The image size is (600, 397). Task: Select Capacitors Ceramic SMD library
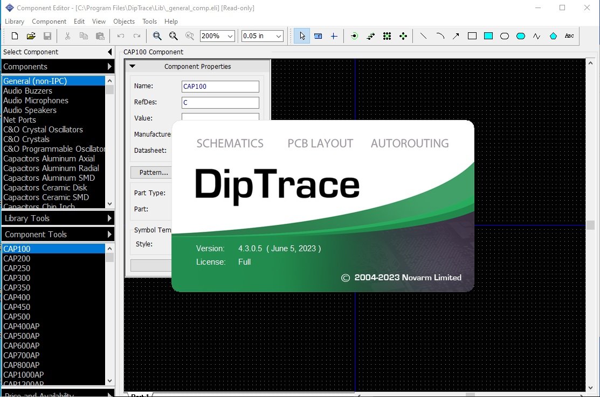(53, 197)
